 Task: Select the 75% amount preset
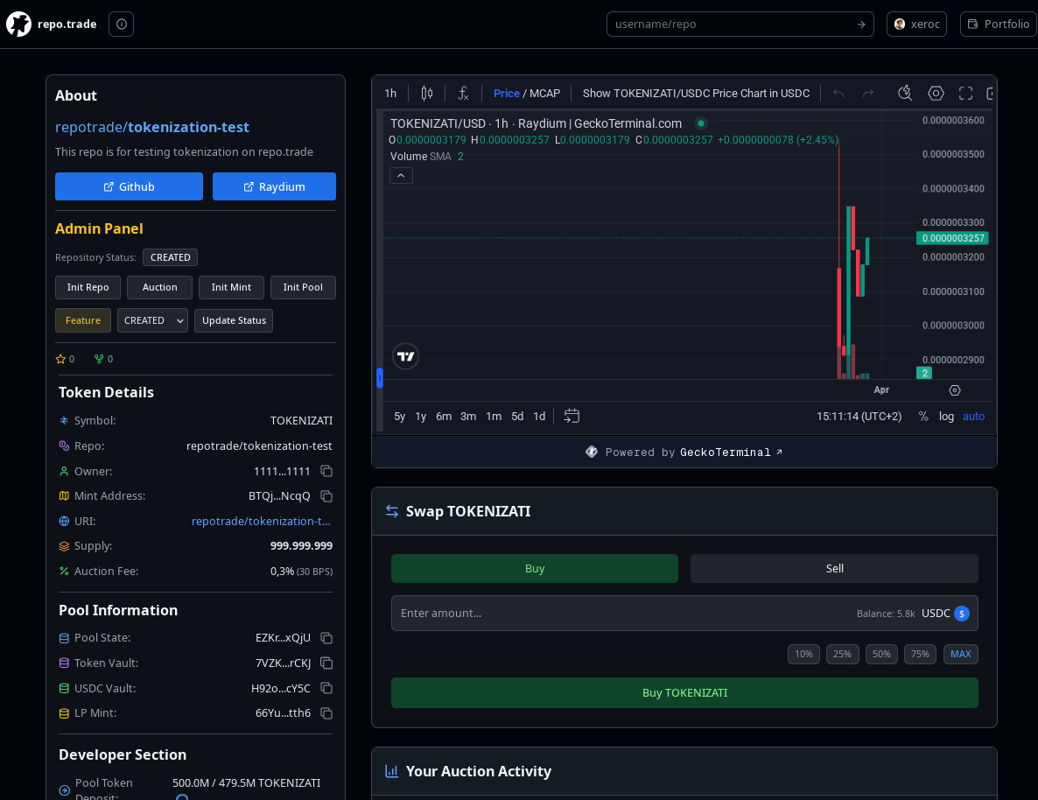pos(920,655)
